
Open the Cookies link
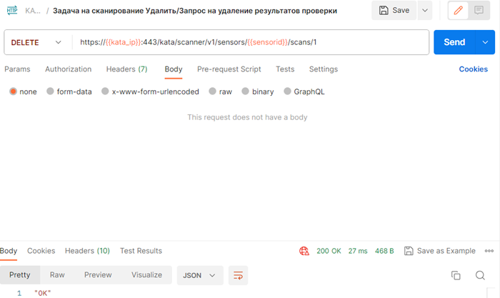(x=473, y=69)
